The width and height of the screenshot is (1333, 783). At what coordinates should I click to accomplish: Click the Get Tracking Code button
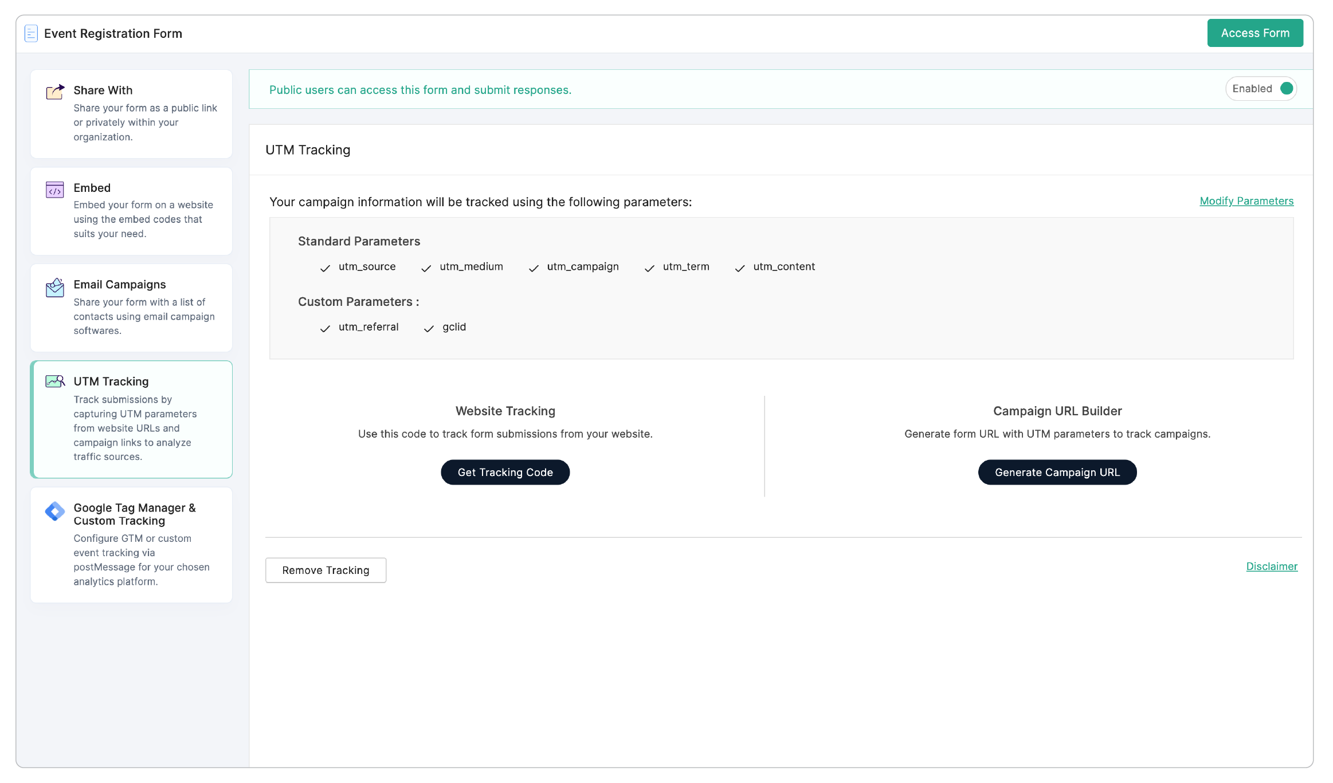point(505,473)
